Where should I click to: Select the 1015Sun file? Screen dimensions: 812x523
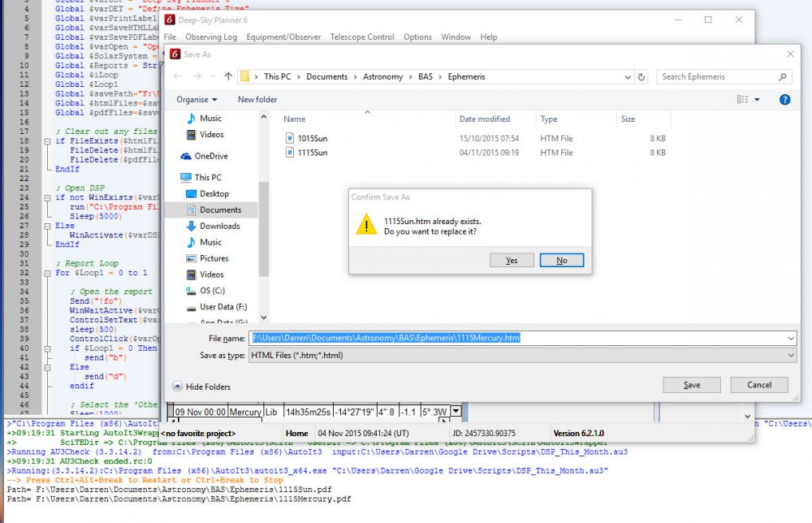click(x=313, y=138)
